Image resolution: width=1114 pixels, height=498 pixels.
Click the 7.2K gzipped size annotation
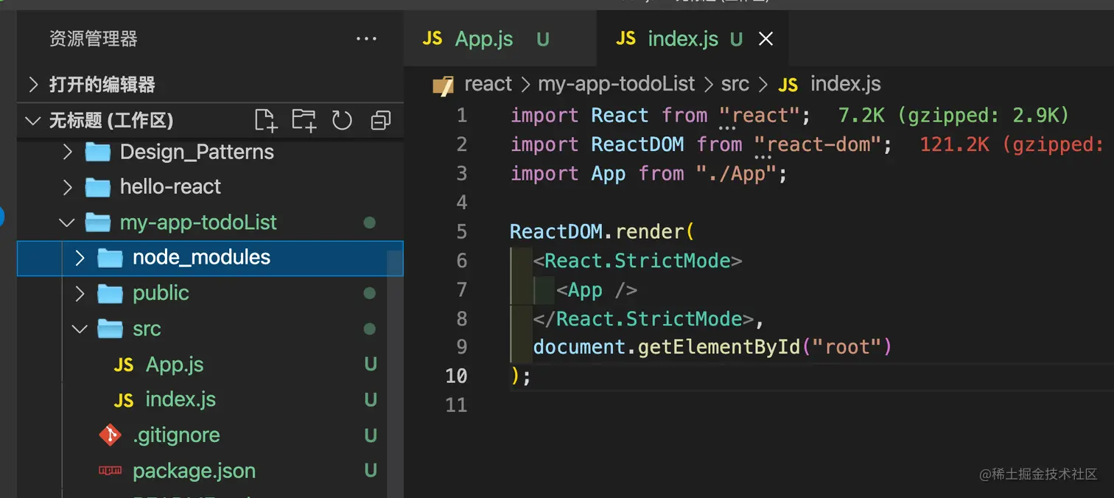(x=953, y=116)
